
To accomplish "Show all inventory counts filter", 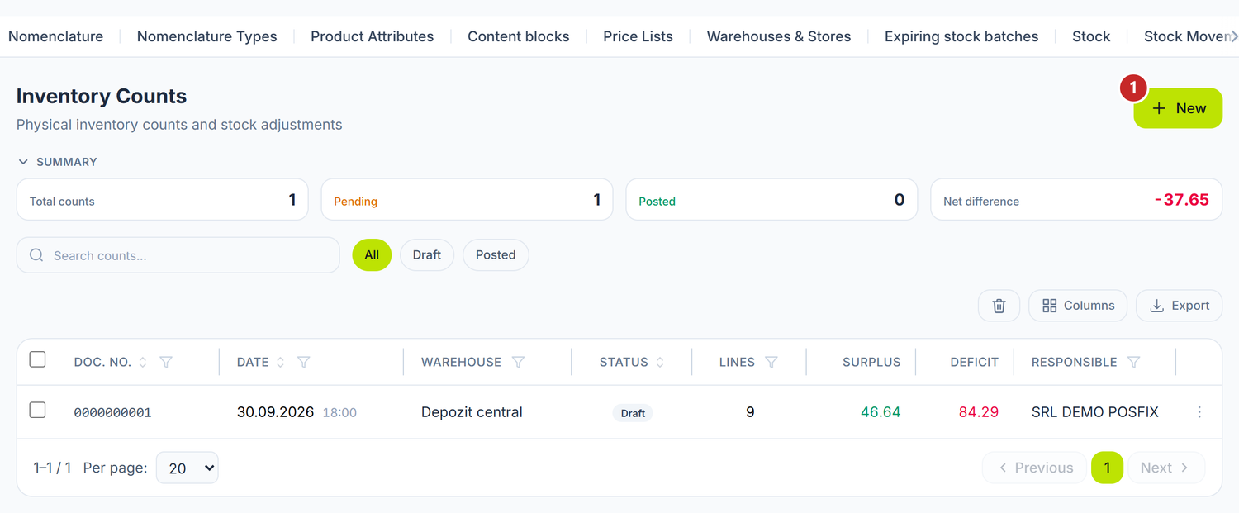I will [372, 255].
